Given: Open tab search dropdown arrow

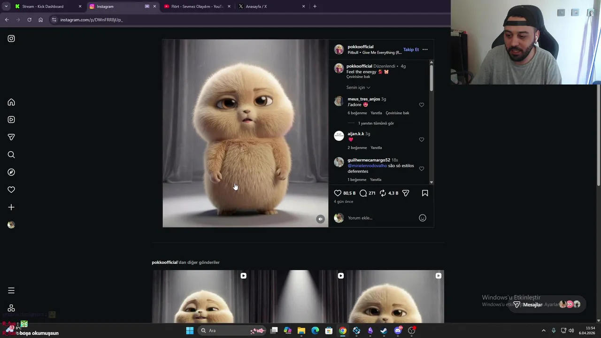Looking at the screenshot, I should pos(6,7).
